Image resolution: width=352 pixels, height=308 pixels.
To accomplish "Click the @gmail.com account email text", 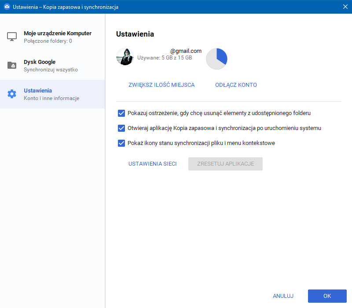I will [186, 51].
